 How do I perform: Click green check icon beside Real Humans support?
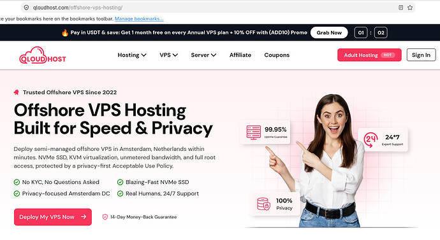click(120, 194)
